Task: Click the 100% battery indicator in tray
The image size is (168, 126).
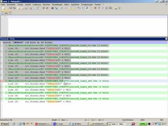Action: pos(143,124)
